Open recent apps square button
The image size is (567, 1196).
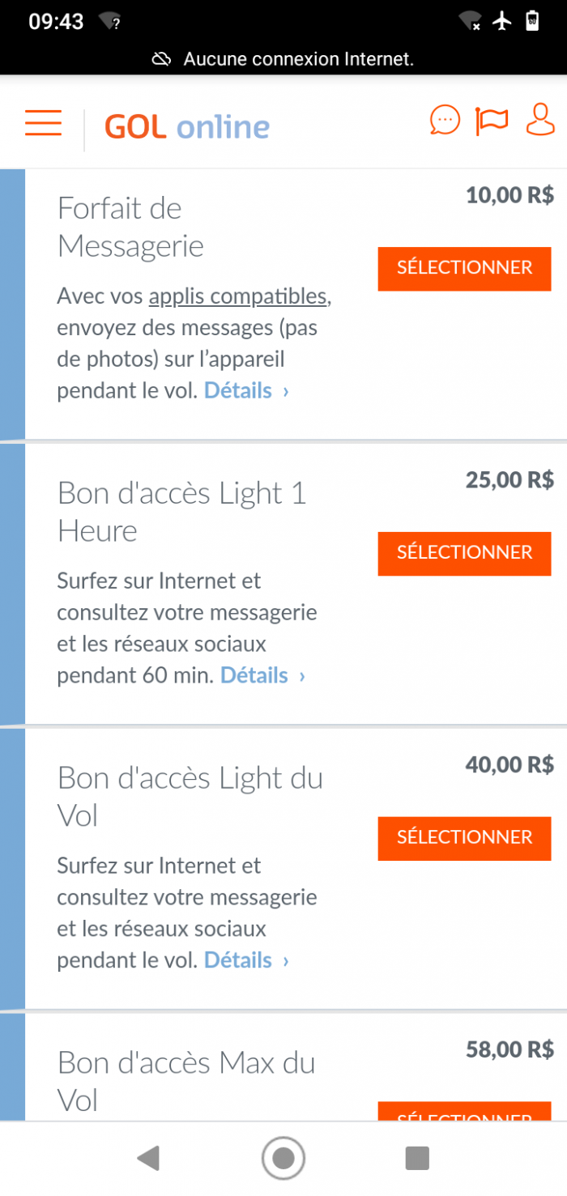tap(417, 1158)
